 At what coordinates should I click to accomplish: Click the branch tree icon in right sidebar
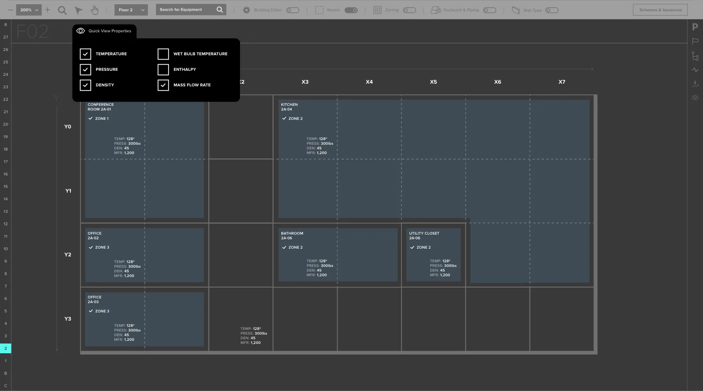(x=695, y=56)
